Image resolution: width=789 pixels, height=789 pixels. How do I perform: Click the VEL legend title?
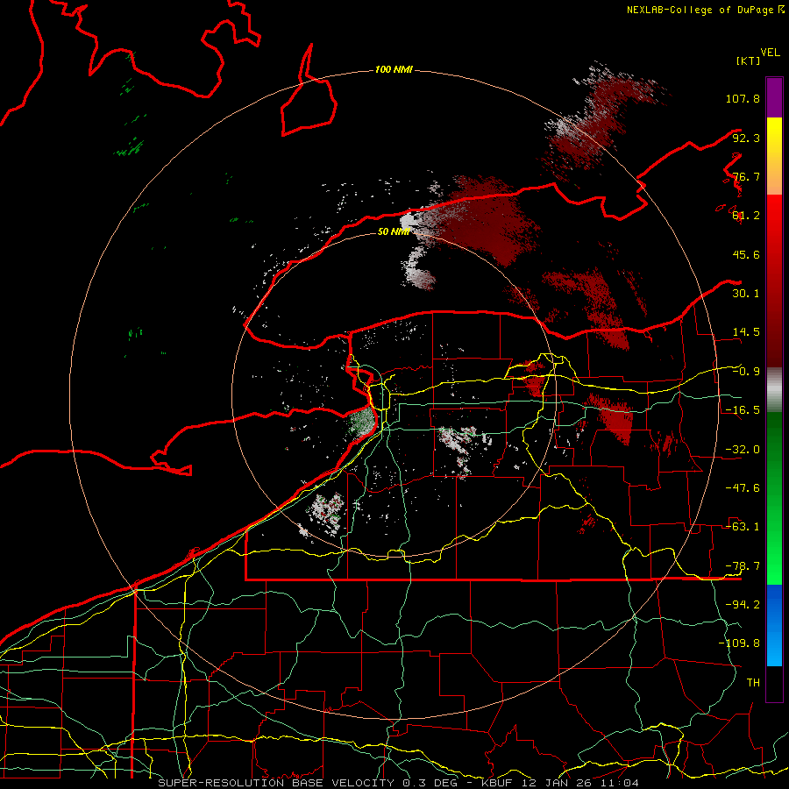pyautogui.click(x=770, y=53)
